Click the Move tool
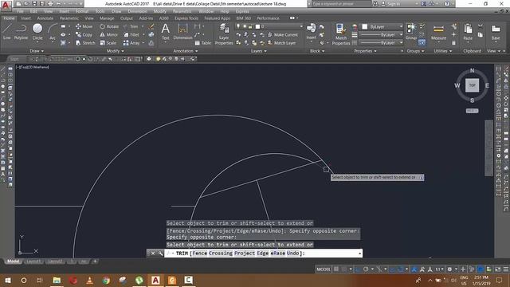Image resolution: width=510 pixels, height=287 pixels. [x=84, y=26]
